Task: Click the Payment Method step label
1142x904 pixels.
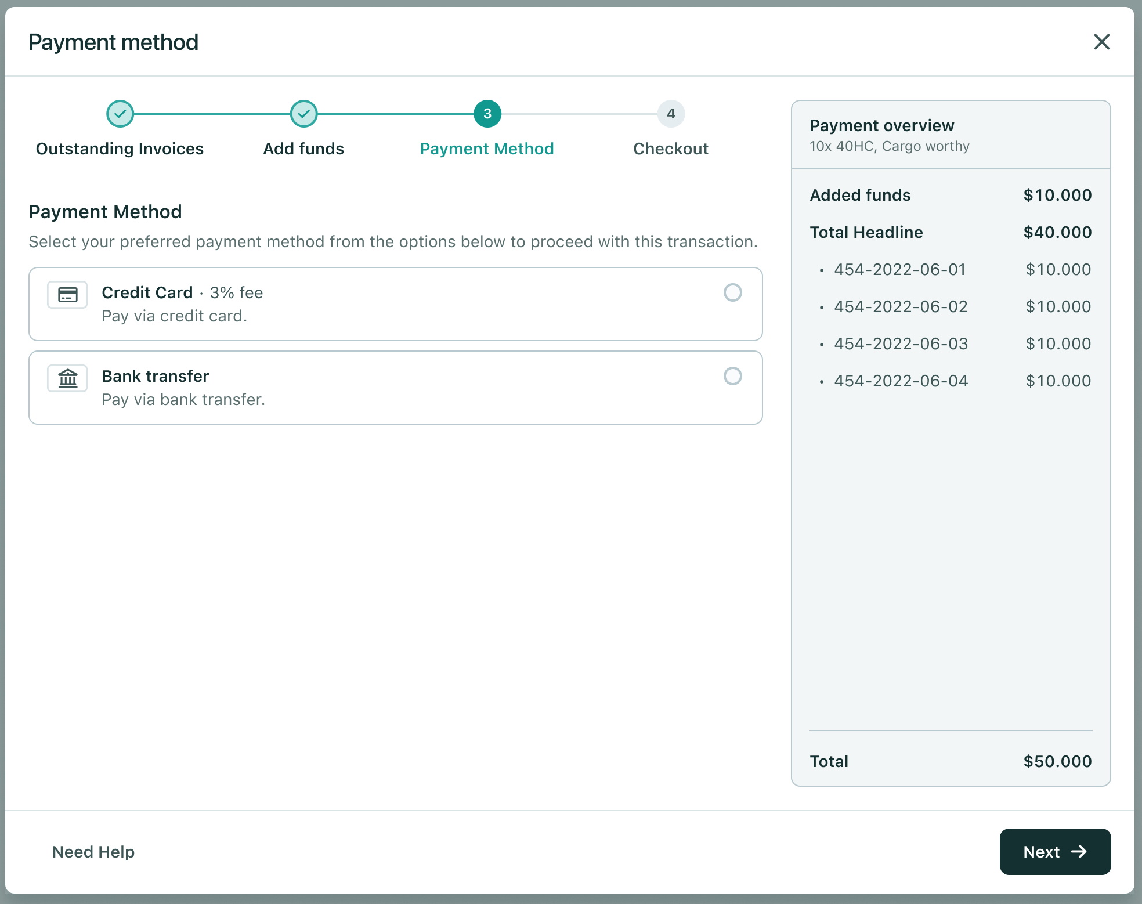Action: (487, 149)
